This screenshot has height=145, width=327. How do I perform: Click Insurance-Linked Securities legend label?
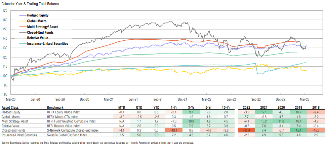point(47,43)
